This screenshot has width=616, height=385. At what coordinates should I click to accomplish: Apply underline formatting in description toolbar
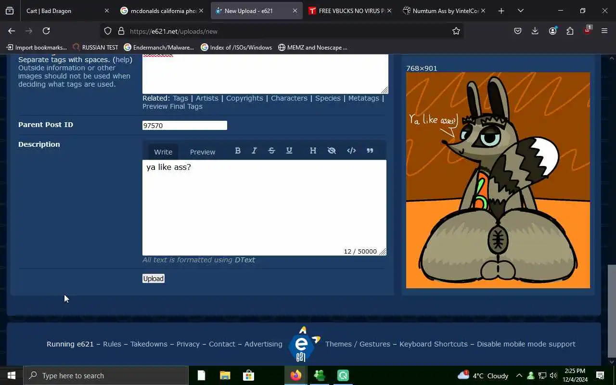[289, 151]
